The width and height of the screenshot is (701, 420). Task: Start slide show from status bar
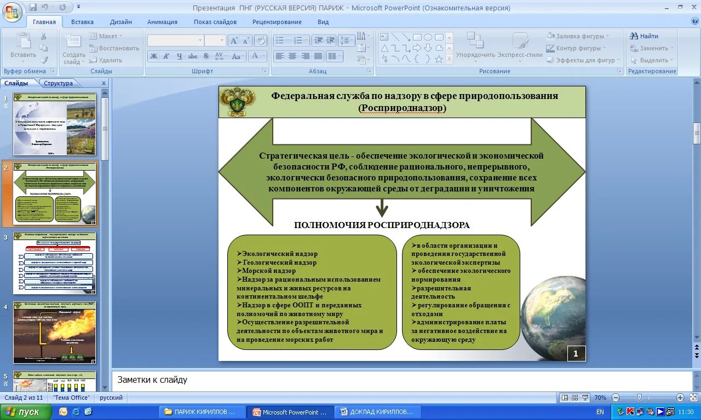coord(584,398)
